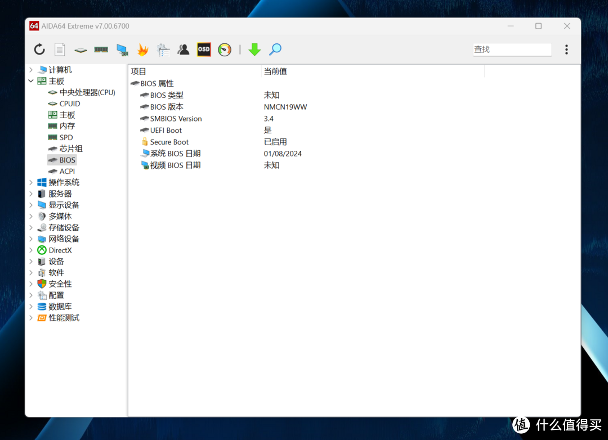The width and height of the screenshot is (608, 440).
Task: Click the NMCN19WW value
Action: (x=285, y=106)
